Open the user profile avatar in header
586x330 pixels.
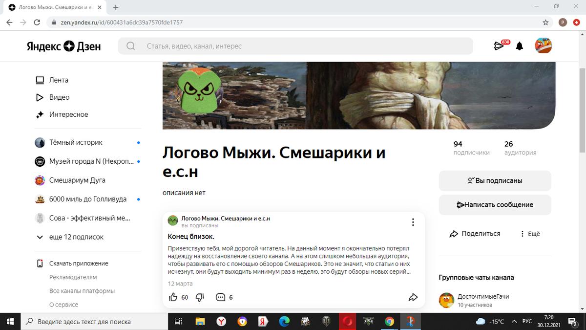click(544, 46)
